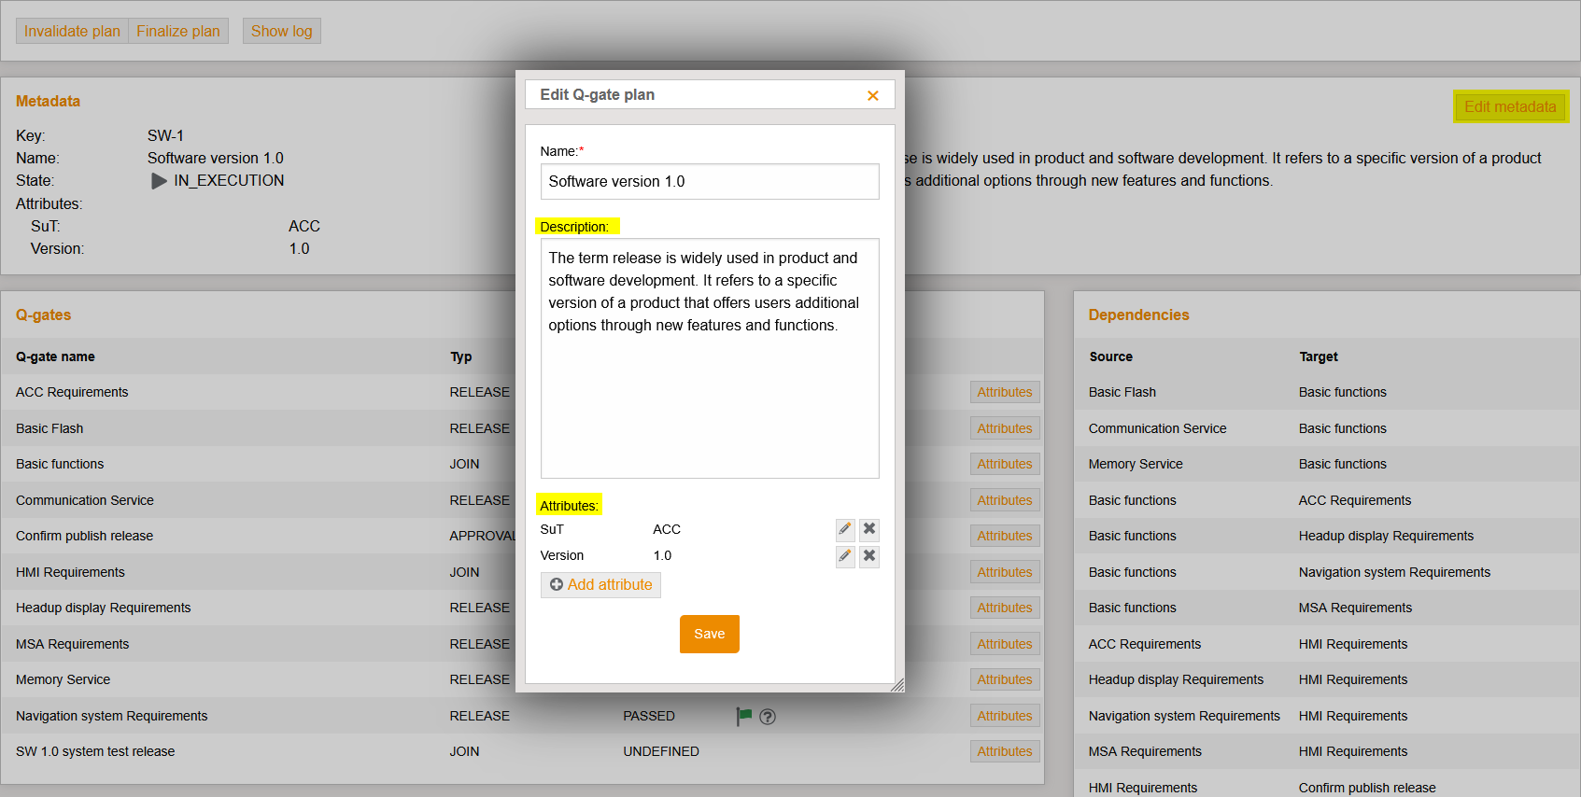The image size is (1581, 797).
Task: Select 'Navigation system Requirements' Q-gate name
Action: point(112,716)
